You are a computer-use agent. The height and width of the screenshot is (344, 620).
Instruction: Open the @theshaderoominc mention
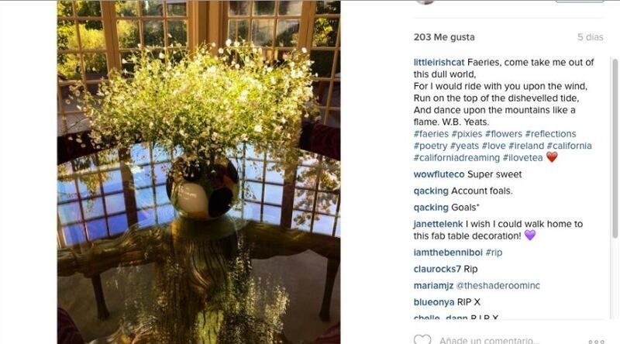(498, 285)
